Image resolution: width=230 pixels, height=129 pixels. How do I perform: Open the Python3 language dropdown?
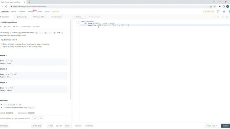pos(80,17)
